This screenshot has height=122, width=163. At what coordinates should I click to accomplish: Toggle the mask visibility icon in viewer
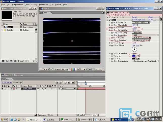point(52,69)
